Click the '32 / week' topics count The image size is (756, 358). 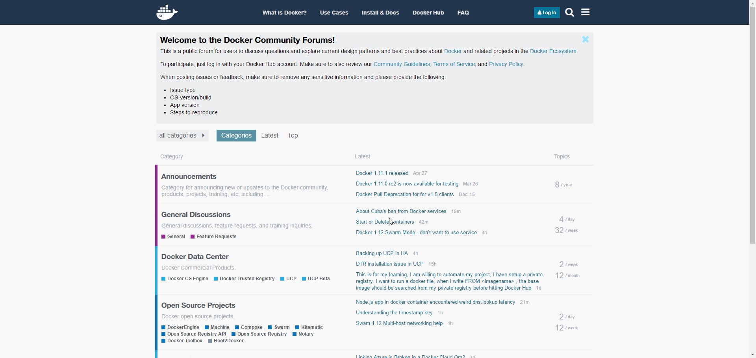tap(566, 231)
